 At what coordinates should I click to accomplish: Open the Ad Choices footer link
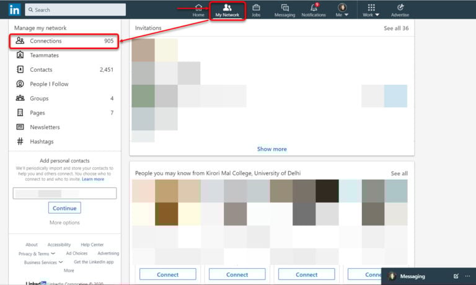(x=77, y=253)
